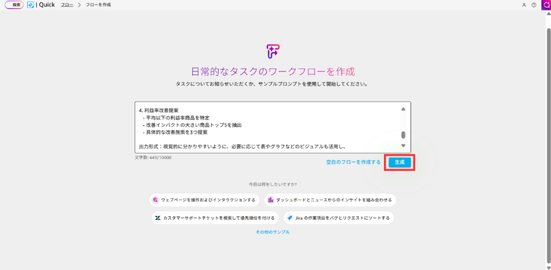Expand その他のサンプル to show more samples

click(273, 232)
